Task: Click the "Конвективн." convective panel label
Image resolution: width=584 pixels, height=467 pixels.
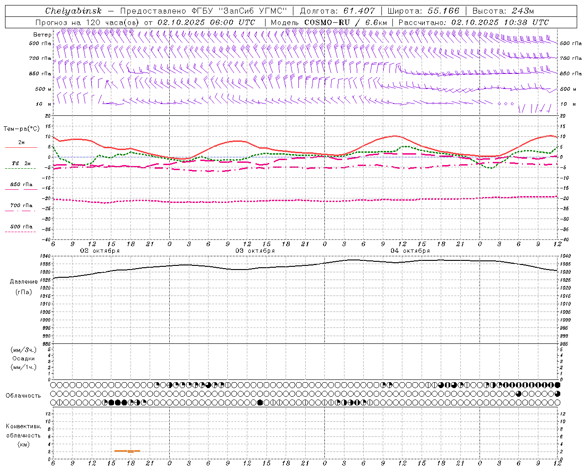Action: coord(23,426)
